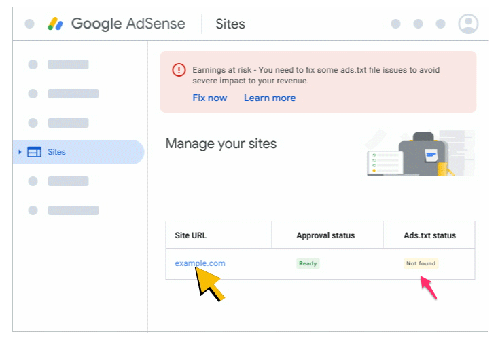Viewport: 498px width, 340px height.
Task: Click the first of three header gray dots
Action: pyautogui.click(x=395, y=24)
